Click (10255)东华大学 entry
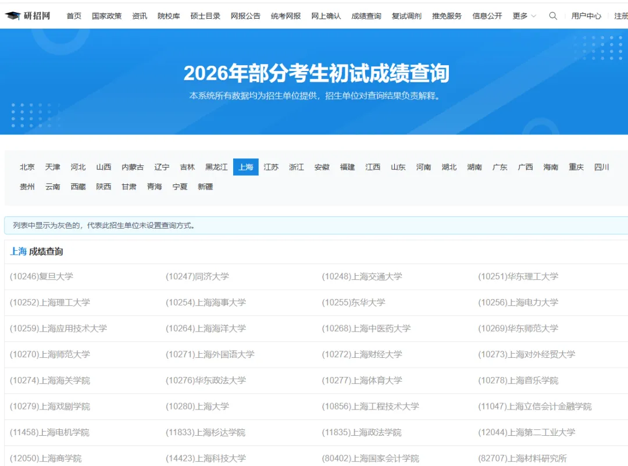The image size is (628, 466). (354, 303)
